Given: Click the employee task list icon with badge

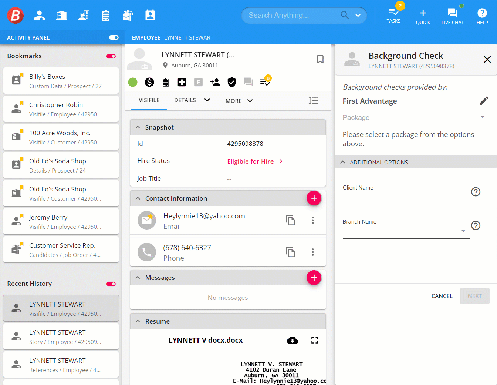Looking at the screenshot, I should (266, 81).
